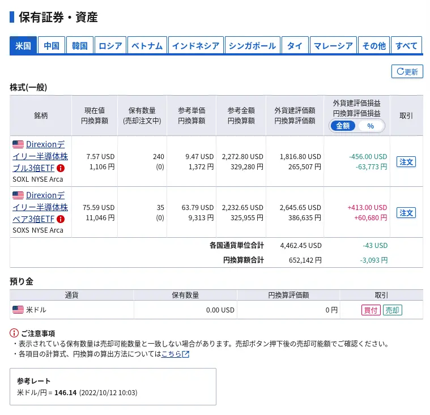Click the US flag icon beside 米ドル

point(18,310)
